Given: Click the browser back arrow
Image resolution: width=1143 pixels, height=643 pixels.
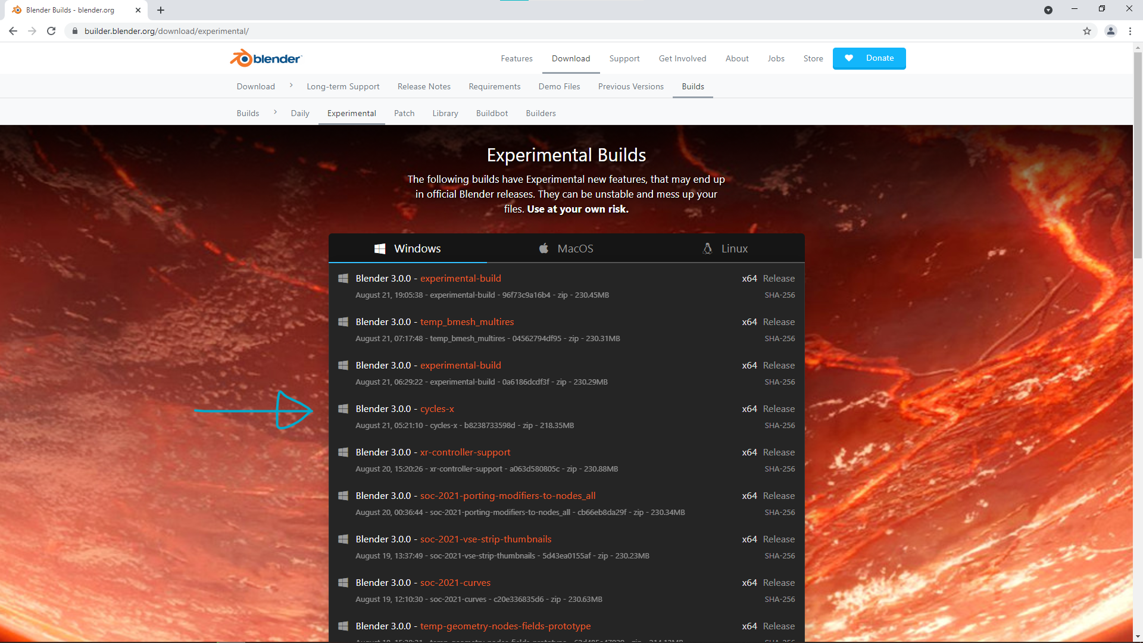Looking at the screenshot, I should pos(13,31).
